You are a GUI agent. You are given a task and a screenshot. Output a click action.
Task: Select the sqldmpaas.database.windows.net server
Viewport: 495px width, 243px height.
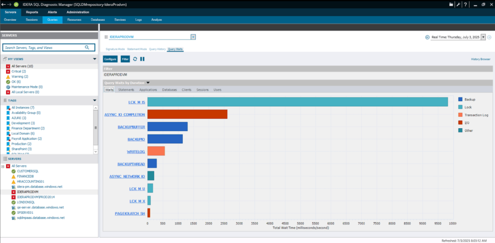[x=41, y=217]
